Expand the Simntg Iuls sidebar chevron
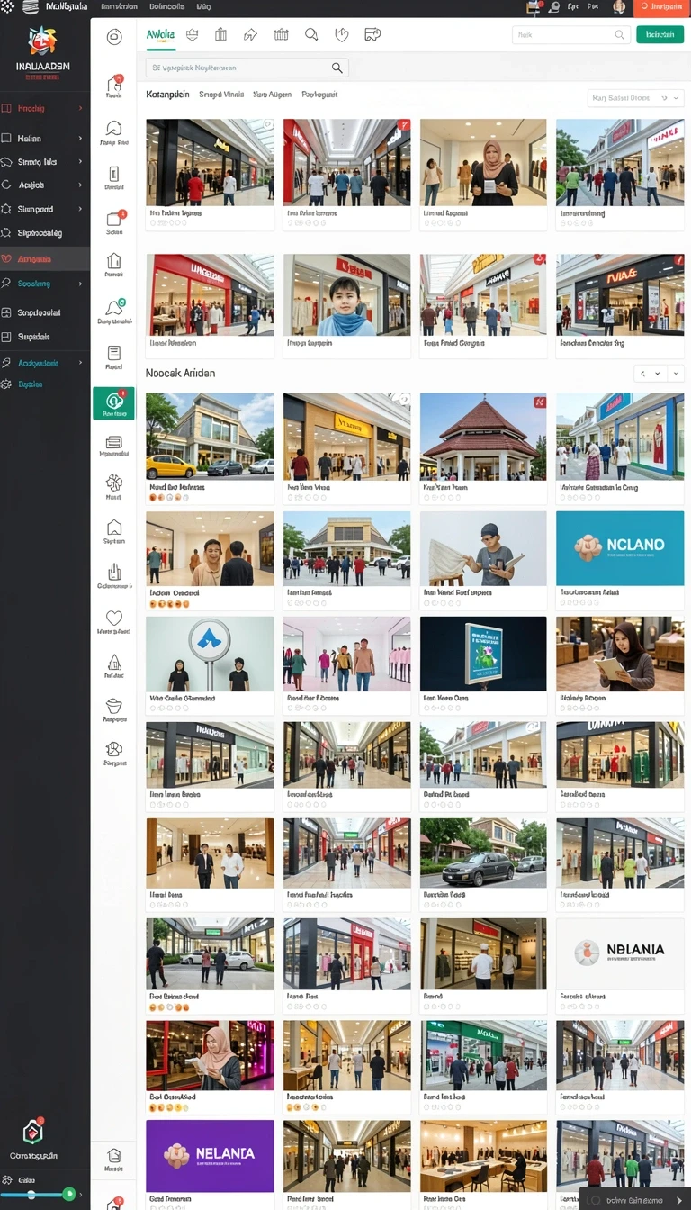The width and height of the screenshot is (691, 1210). (80, 162)
